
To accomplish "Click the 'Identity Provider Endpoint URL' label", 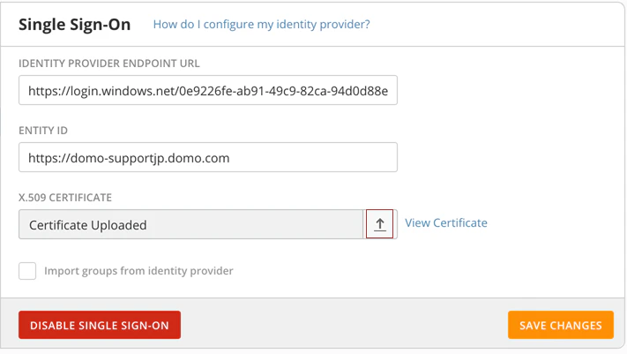I will tap(109, 64).
